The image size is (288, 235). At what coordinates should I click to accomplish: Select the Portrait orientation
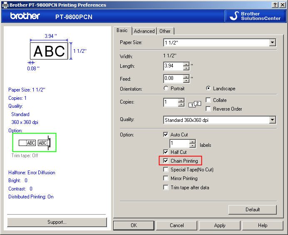166,89
